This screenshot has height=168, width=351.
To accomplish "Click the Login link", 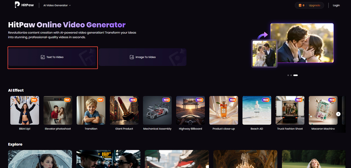I will tap(336, 5).
